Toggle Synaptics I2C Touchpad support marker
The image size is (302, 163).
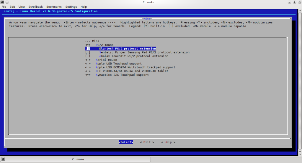(88, 75)
